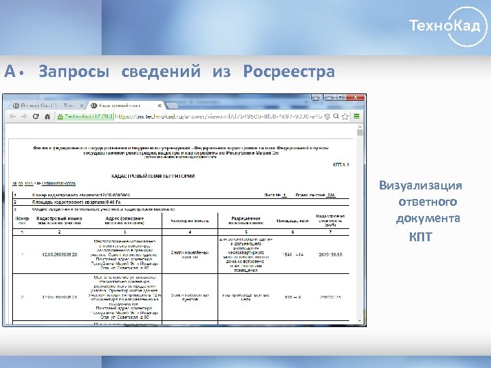This screenshot has width=491, height=368.
Task: Click 'Адрес (описание местоположения)' column header
Action: 125,221
